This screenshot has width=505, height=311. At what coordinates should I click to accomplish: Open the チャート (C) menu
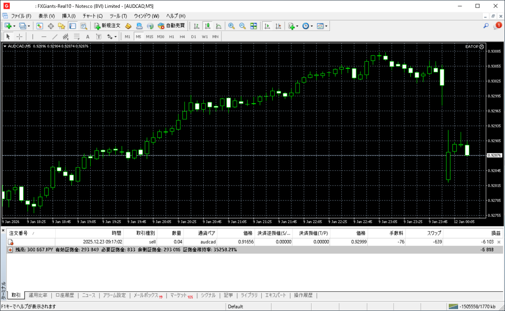click(x=92, y=16)
